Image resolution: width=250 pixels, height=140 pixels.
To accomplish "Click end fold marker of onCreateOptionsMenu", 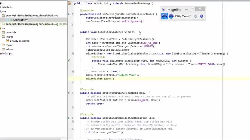I will (73, 107).
